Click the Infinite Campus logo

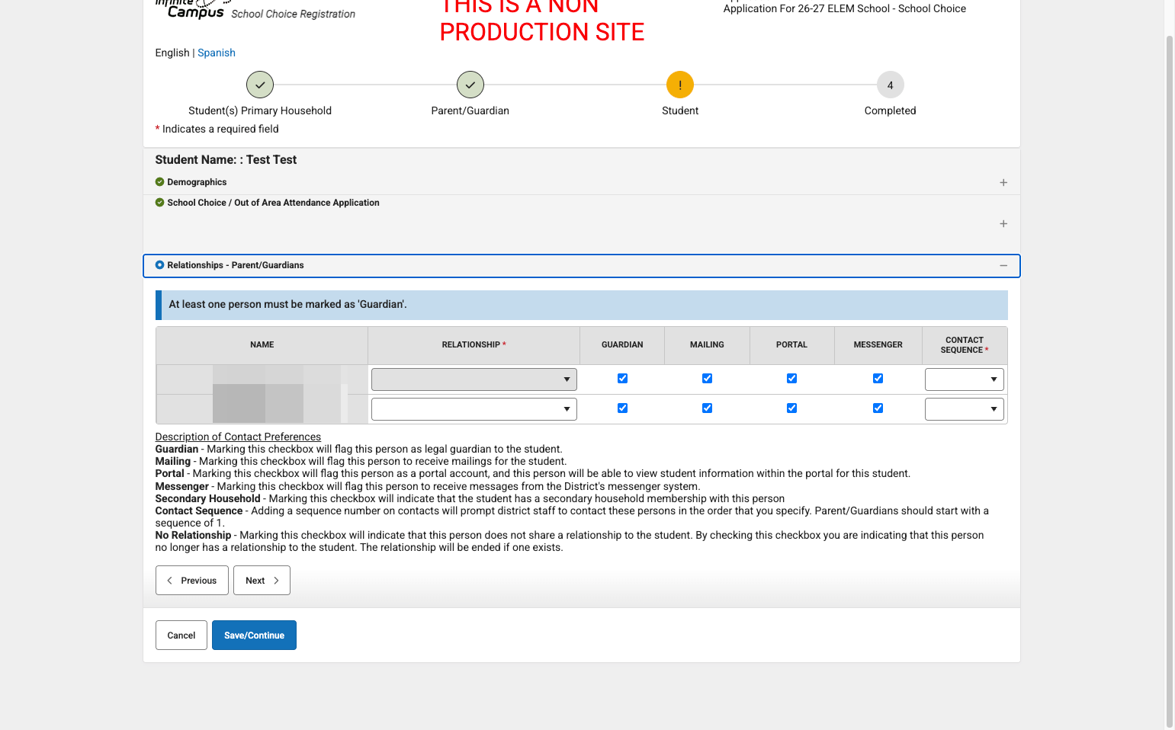[x=194, y=9]
